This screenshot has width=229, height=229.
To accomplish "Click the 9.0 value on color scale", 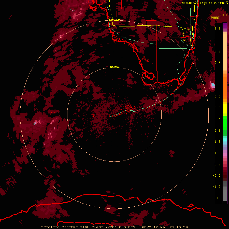I will point(218,40).
